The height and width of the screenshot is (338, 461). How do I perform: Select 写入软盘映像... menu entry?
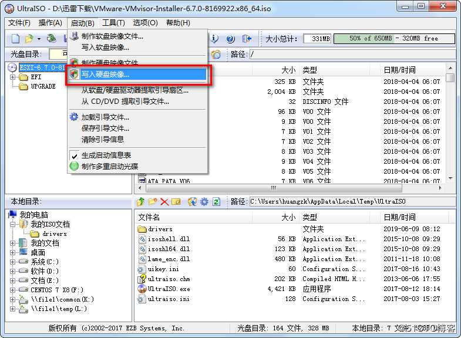click(137, 47)
